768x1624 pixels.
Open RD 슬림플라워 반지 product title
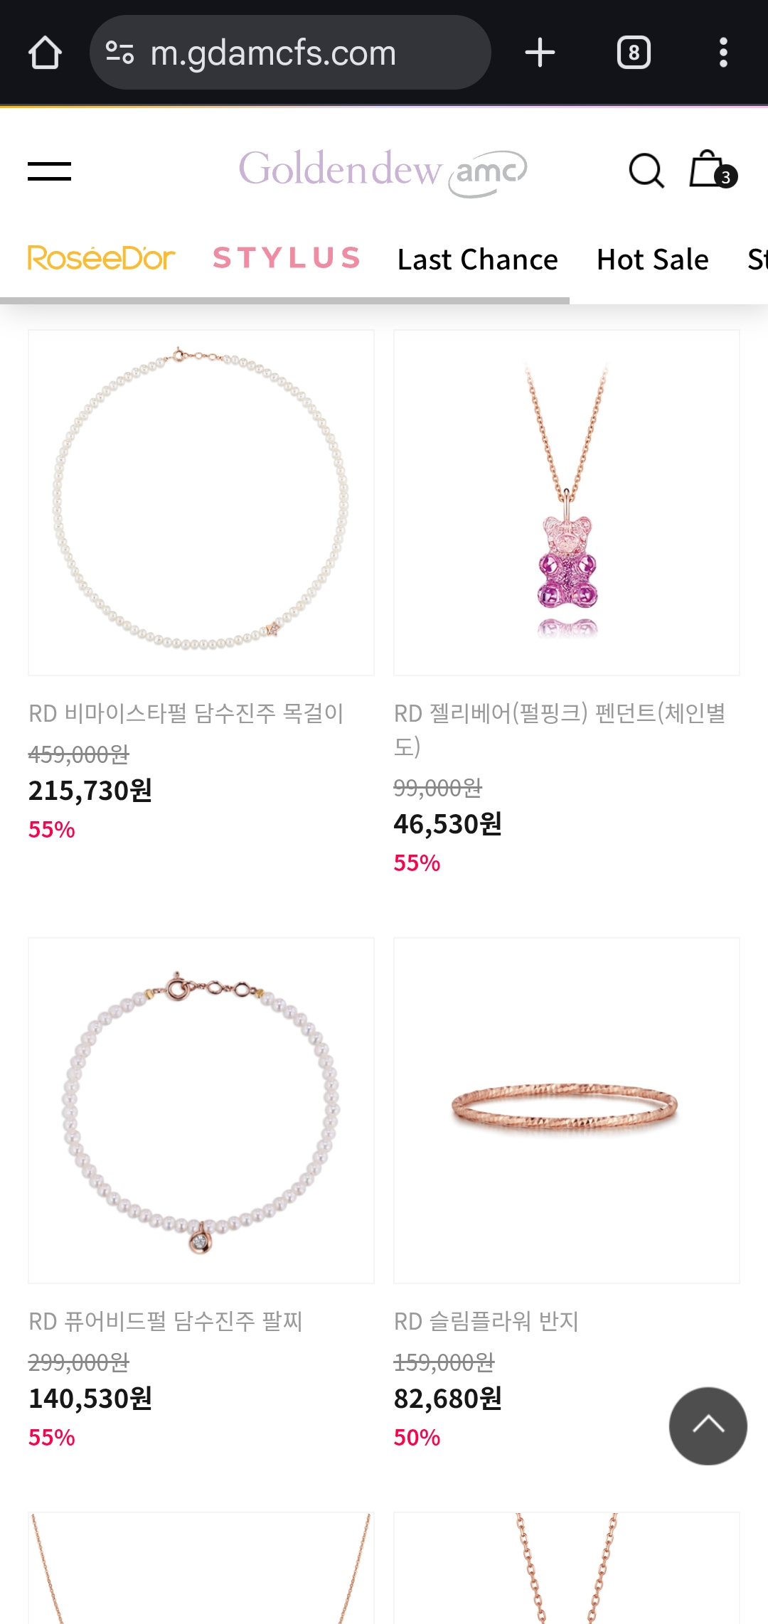[486, 1321]
